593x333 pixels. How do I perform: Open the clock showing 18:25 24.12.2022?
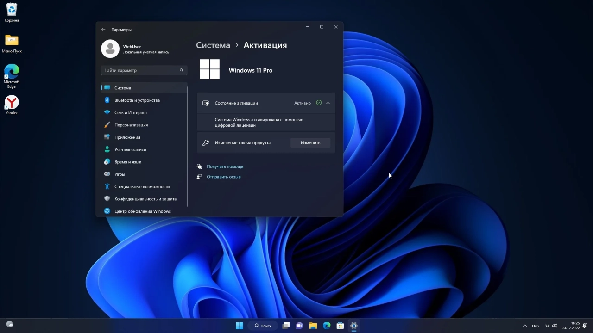pyautogui.click(x=571, y=326)
